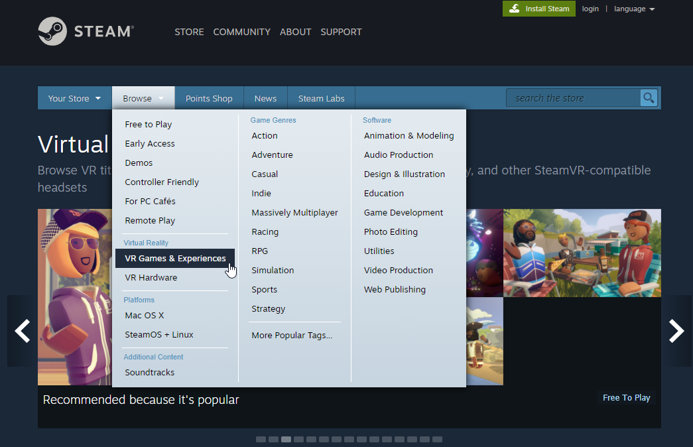The width and height of the screenshot is (693, 447).
Task: Expand the Your Store dropdown
Action: (x=74, y=98)
